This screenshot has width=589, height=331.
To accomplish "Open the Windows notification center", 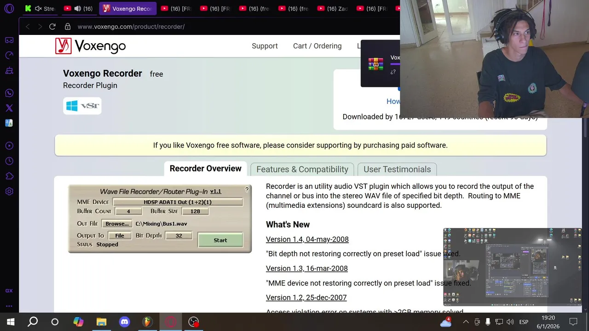I will [x=573, y=322].
